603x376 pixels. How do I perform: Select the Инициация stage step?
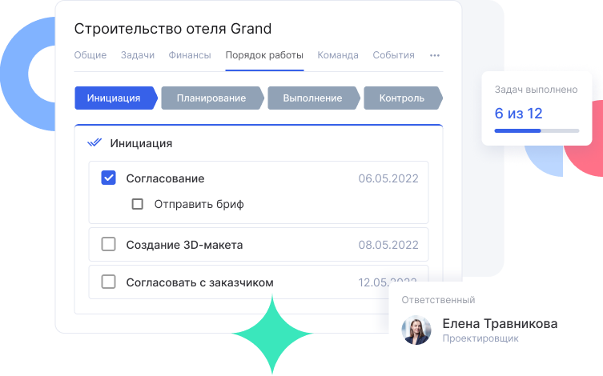(x=116, y=98)
